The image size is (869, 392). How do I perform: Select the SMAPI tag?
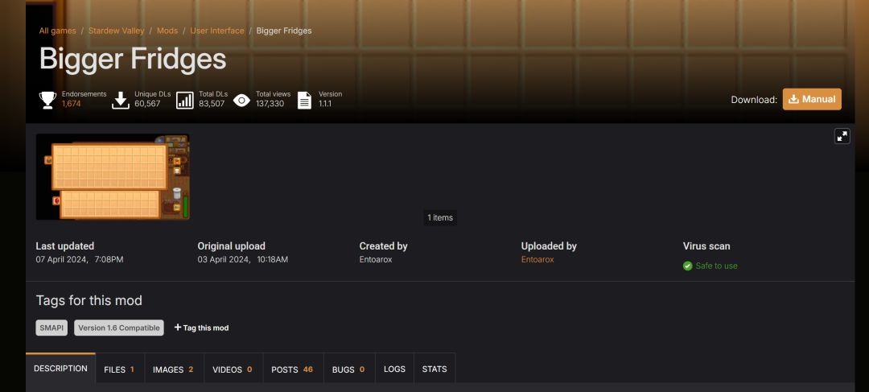coord(51,328)
